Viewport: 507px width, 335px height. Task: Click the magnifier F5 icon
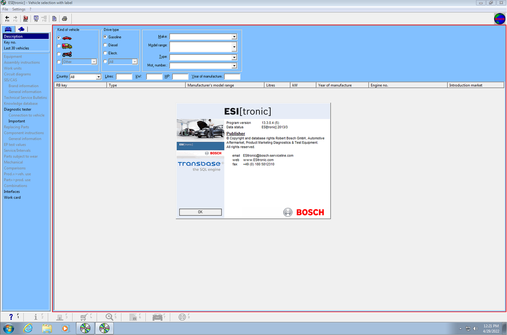click(111, 317)
